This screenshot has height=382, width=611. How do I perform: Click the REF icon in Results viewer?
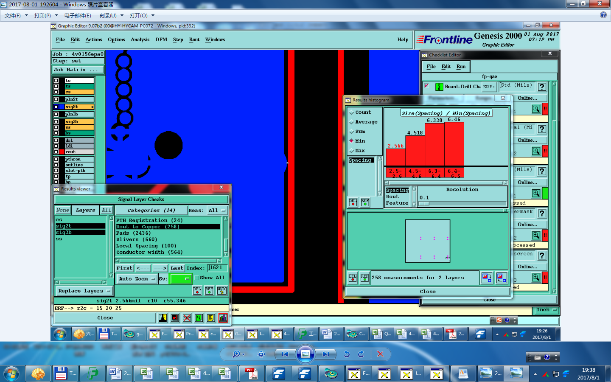click(209, 290)
